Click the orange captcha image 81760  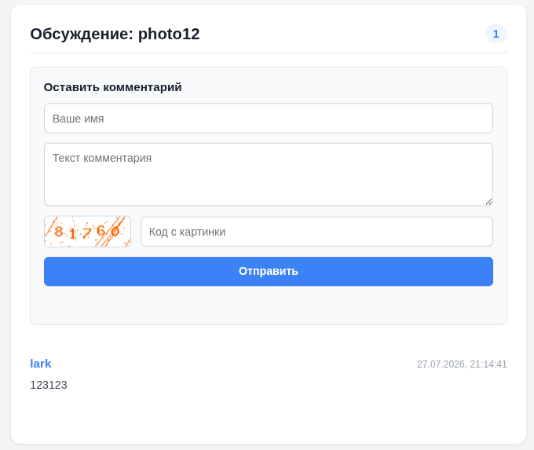click(x=87, y=232)
